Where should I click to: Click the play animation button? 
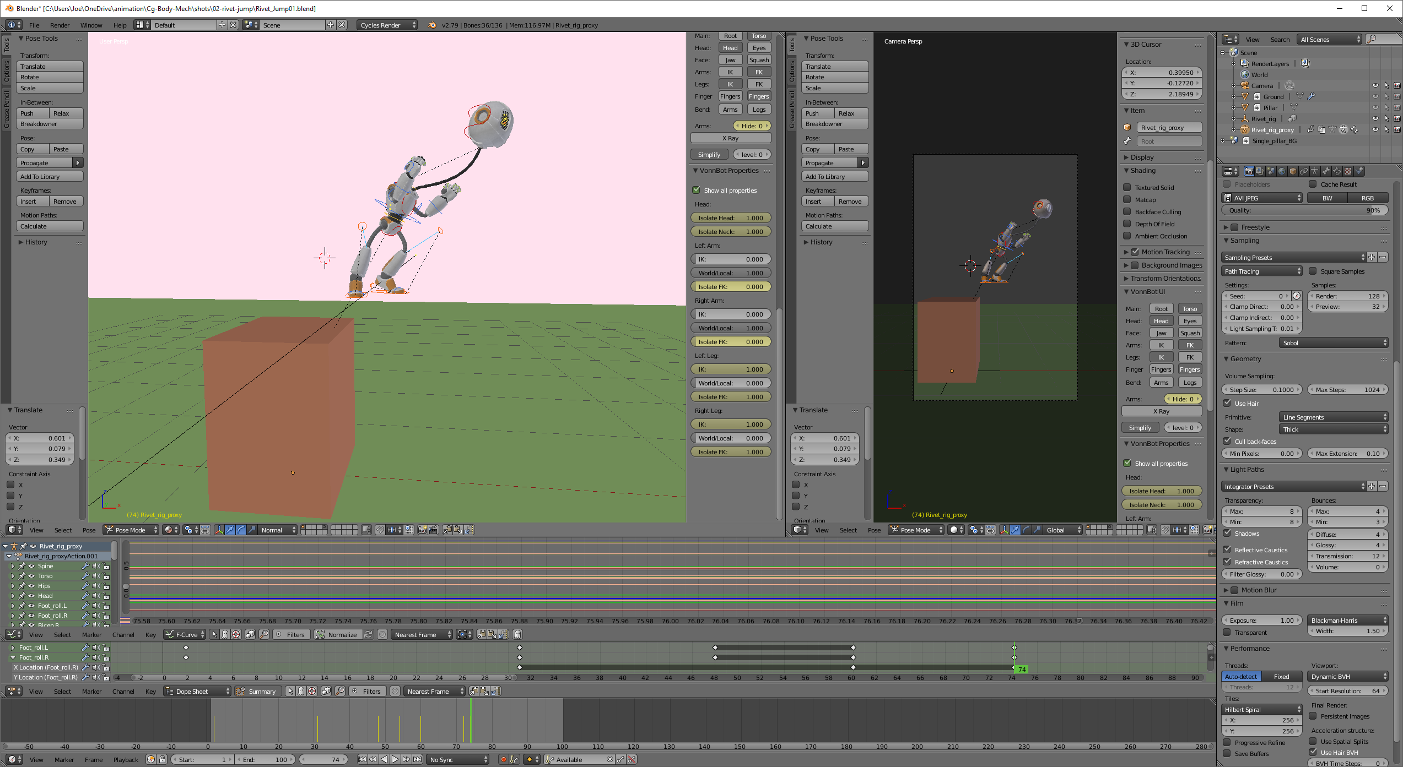tap(395, 760)
